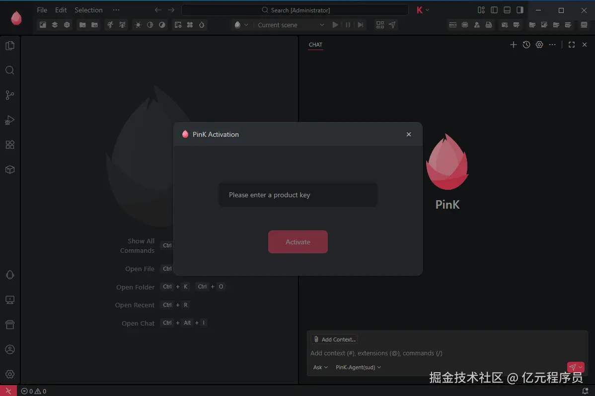This screenshot has width=595, height=396.
Task: Click the folder toolbar icon
Action: 82,25
